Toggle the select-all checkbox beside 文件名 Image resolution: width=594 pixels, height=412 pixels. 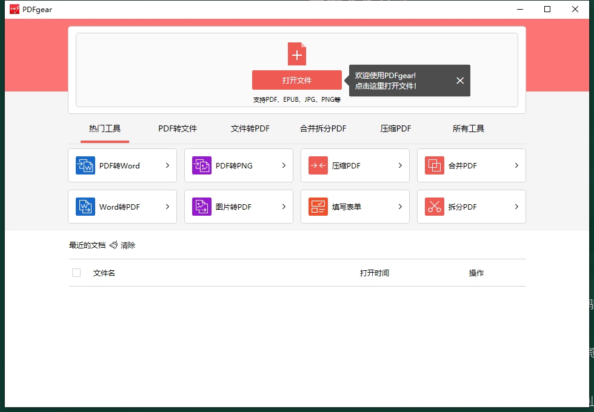pyautogui.click(x=76, y=273)
